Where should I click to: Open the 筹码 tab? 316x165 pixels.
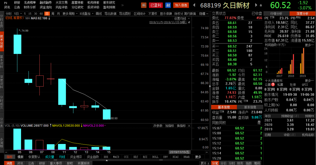coord(257,163)
